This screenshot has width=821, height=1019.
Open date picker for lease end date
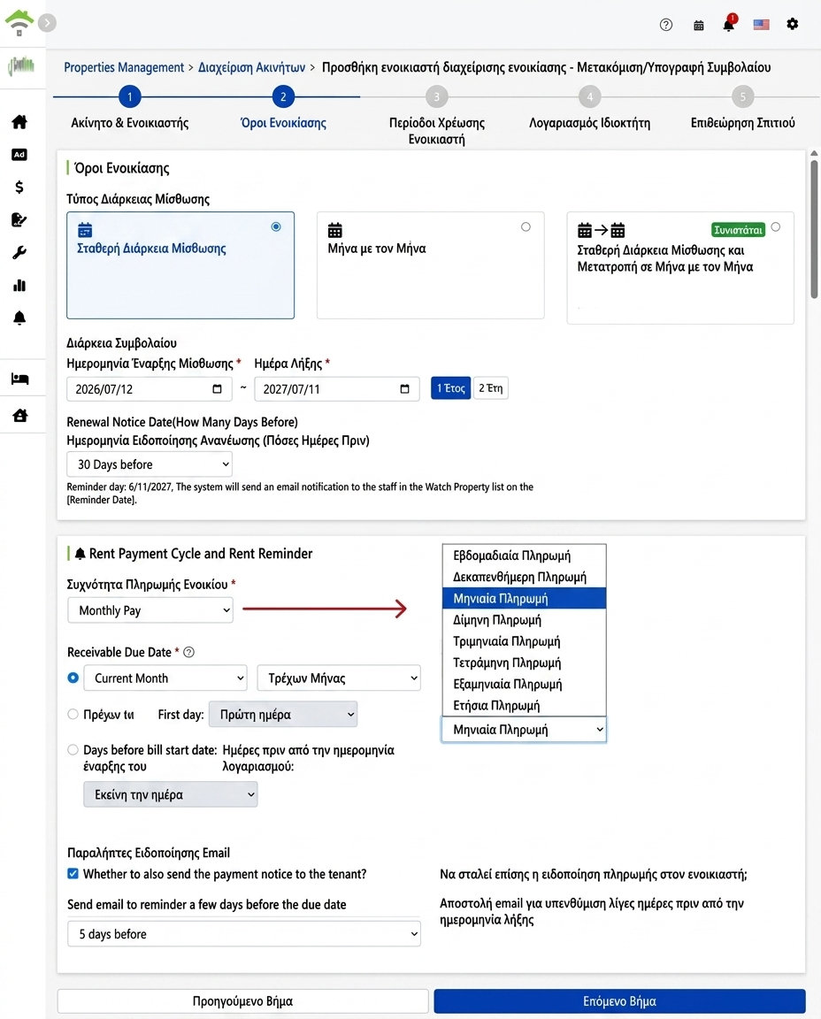405,388
